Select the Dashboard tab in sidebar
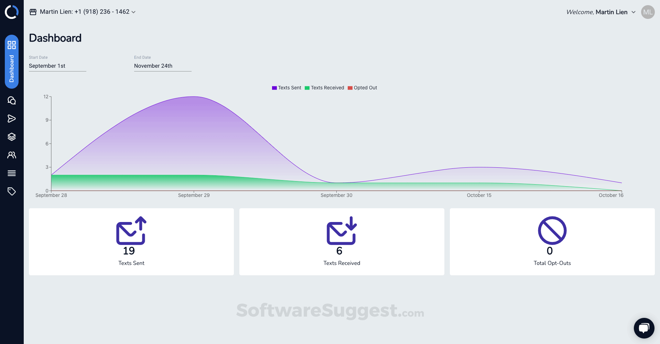This screenshot has height=344, width=660. (12, 62)
